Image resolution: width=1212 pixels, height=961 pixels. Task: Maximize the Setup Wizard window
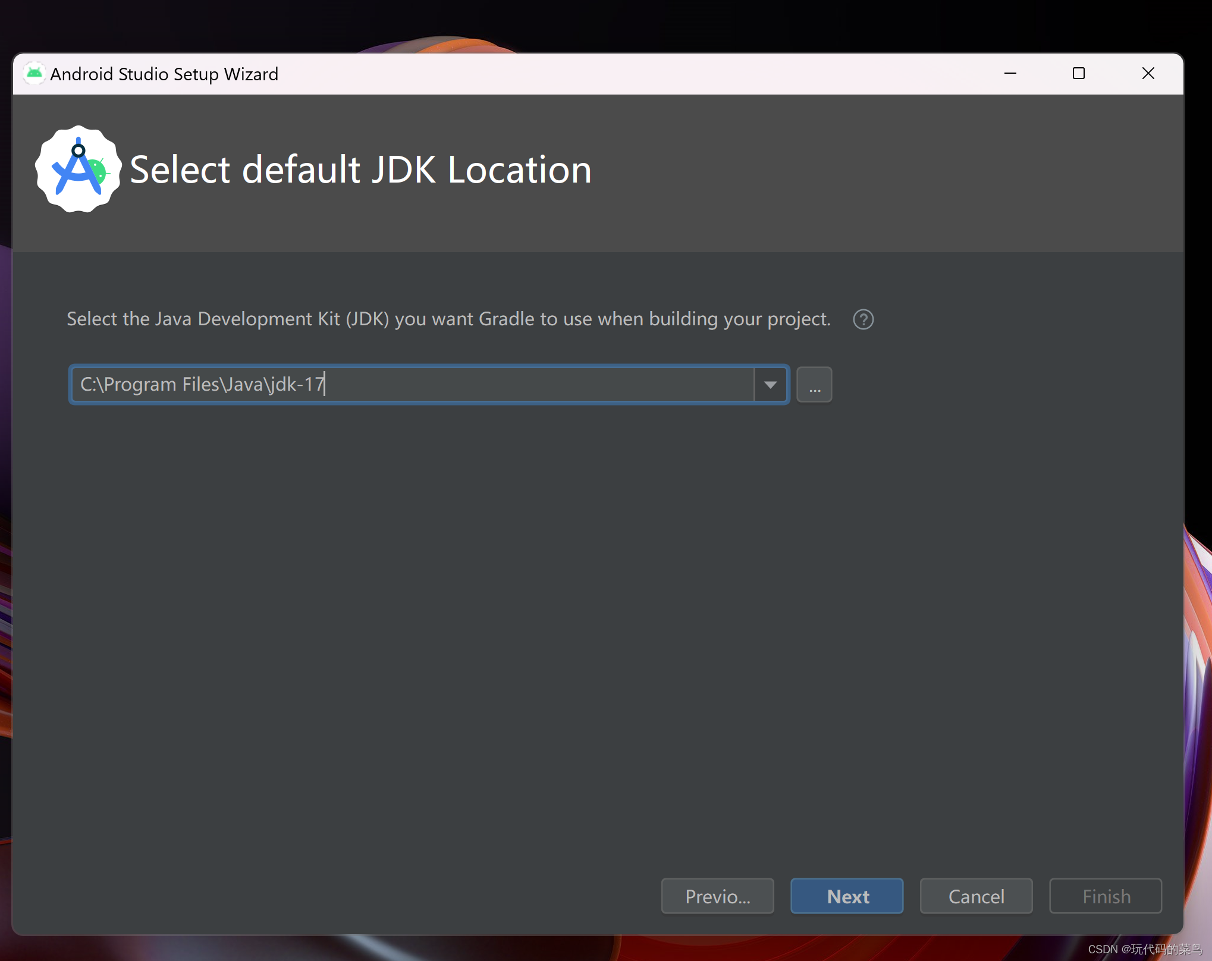[1079, 73]
